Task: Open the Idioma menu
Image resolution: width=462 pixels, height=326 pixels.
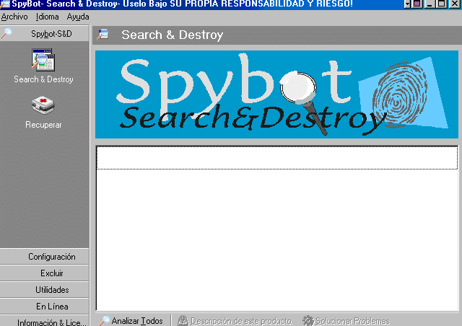Action: tap(47, 17)
